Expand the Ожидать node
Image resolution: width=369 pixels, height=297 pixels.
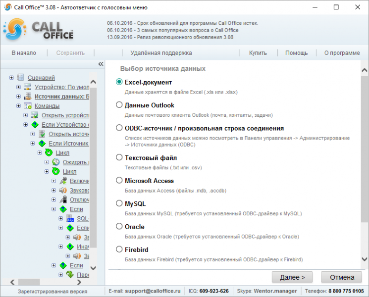coord(47,162)
